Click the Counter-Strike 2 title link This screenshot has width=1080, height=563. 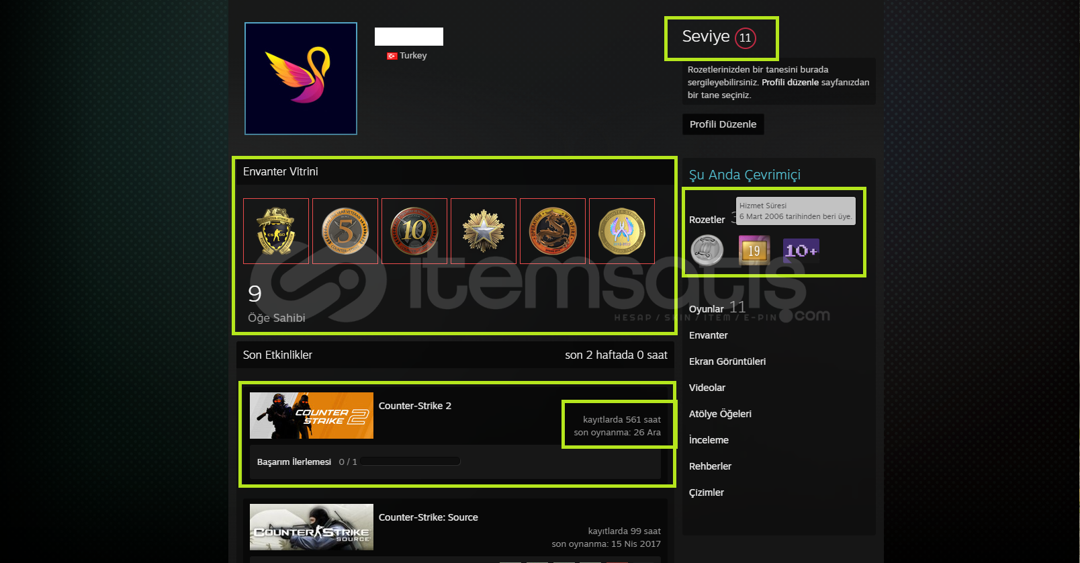(415, 406)
